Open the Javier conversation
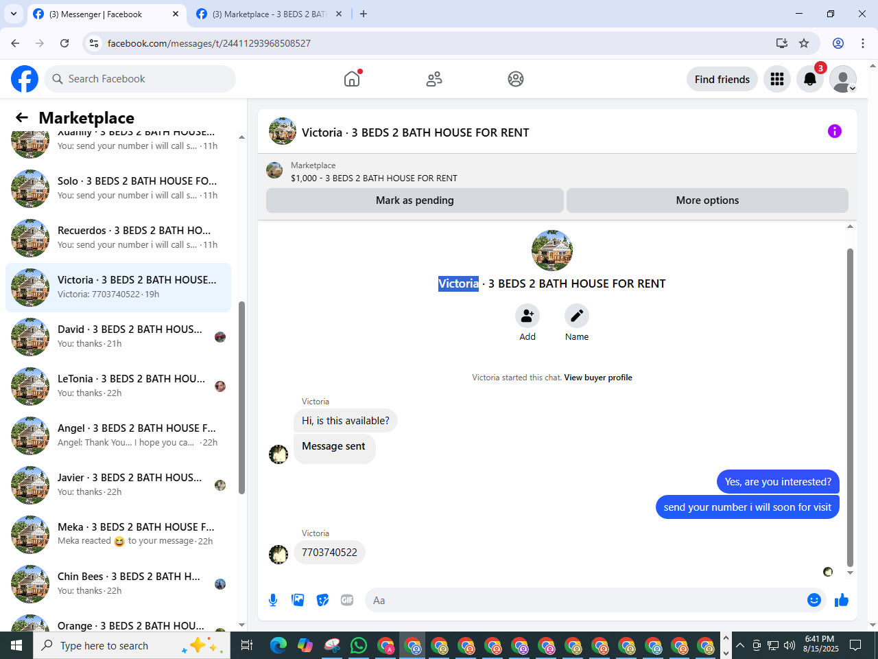 pyautogui.click(x=118, y=485)
